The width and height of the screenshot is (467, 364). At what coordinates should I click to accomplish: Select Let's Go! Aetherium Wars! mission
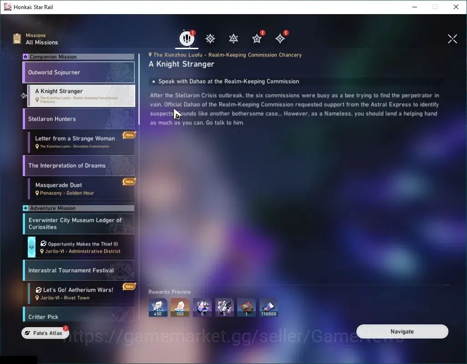tap(81, 293)
